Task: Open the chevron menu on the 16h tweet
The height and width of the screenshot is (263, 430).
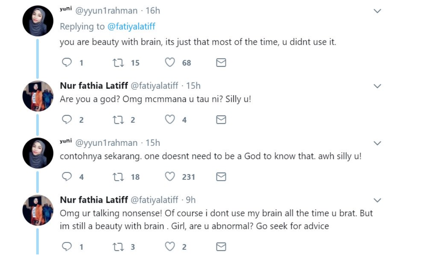Action: point(377,11)
